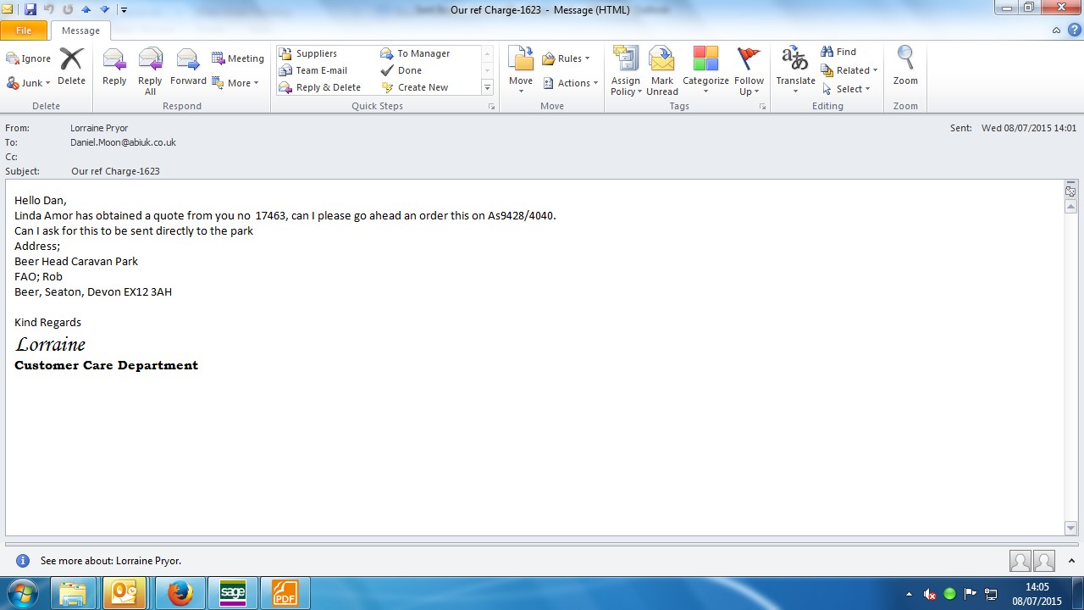
Task: Open Firefox from the taskbar
Action: 180,594
